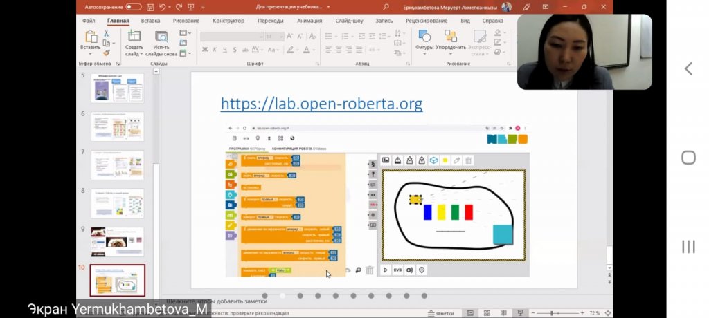This screenshot has width=709, height=318.
Task: Toggle the Автосохранение switch
Action: click(x=134, y=7)
